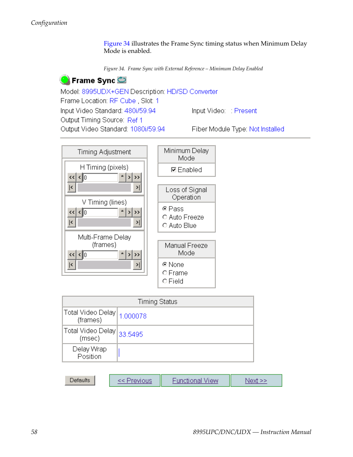Go to the << Previous page link
Image resolution: width=353 pixels, height=457 pixels.
(135, 380)
